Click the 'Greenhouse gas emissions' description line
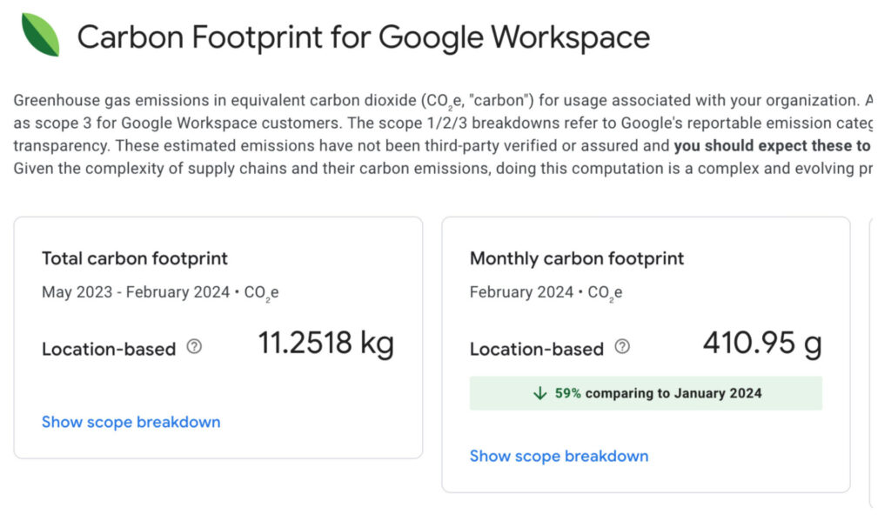Screen dimensions: 891x521 [443, 101]
